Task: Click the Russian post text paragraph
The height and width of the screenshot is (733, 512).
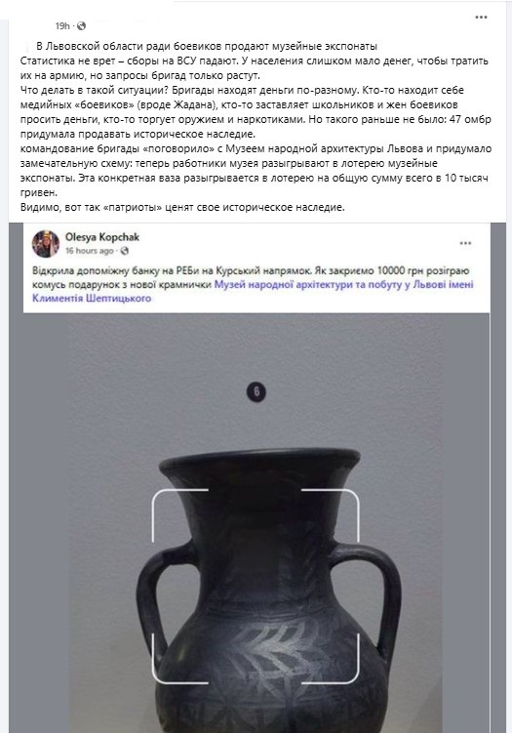Action: (256, 127)
